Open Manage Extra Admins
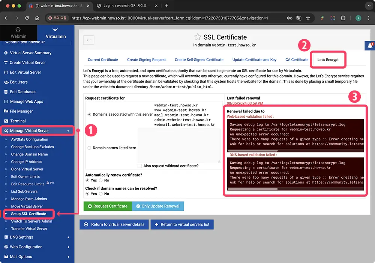Screen dimensions: 375x263 pyautogui.click(x=29, y=199)
